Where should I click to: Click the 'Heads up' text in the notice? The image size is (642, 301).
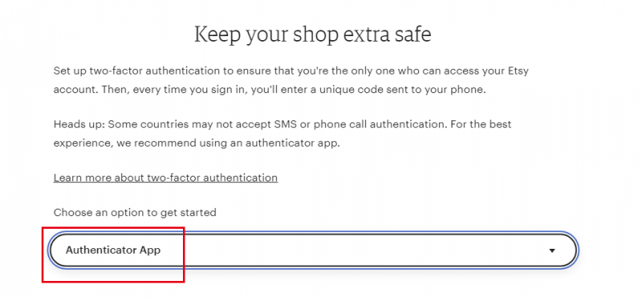pyautogui.click(x=79, y=124)
